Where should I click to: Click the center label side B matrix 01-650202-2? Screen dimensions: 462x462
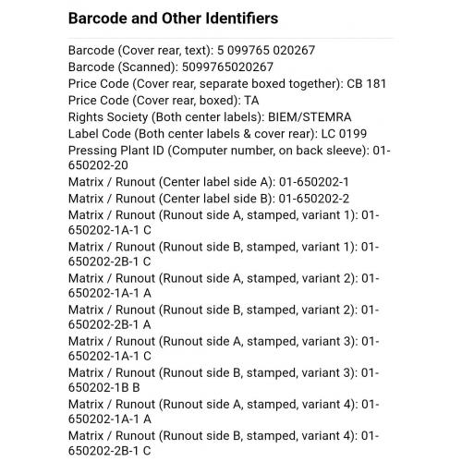[x=314, y=199]
